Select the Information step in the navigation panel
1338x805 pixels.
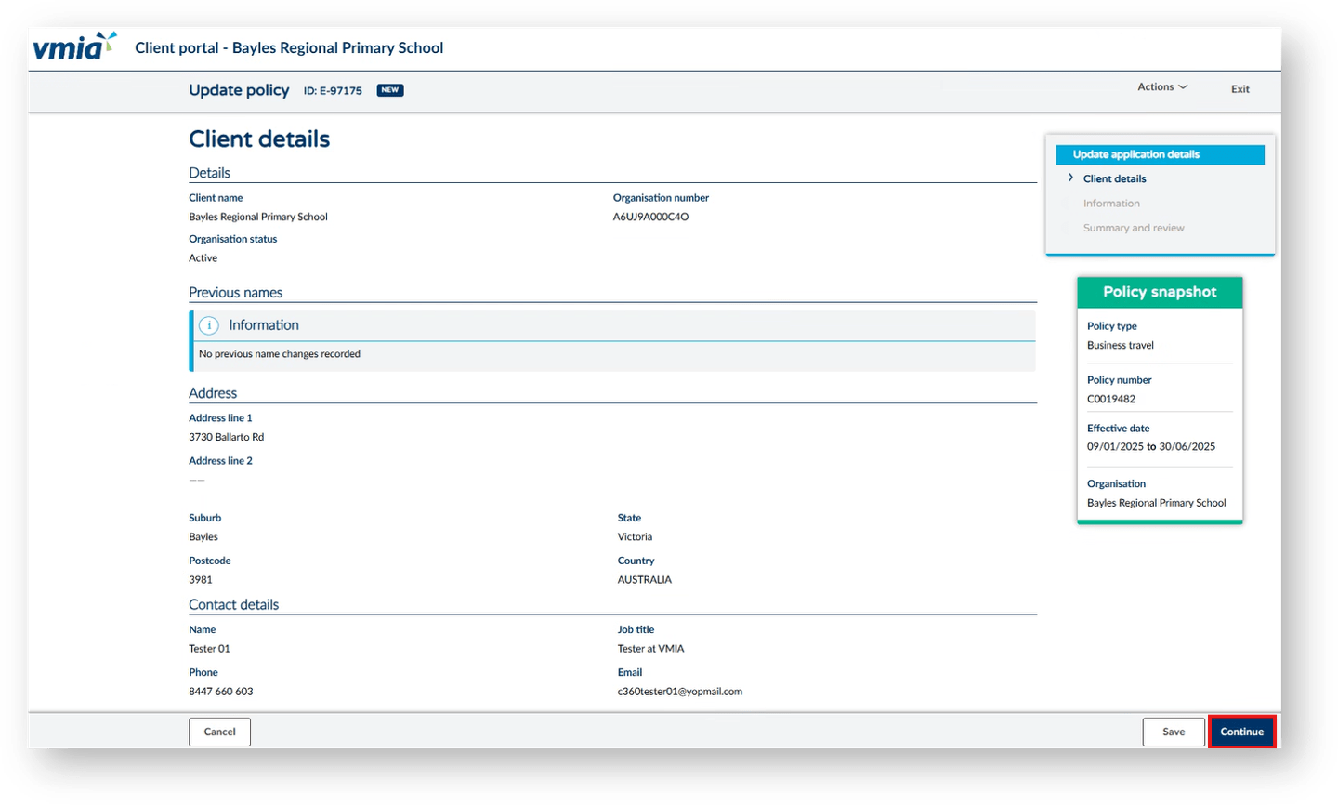click(1111, 203)
